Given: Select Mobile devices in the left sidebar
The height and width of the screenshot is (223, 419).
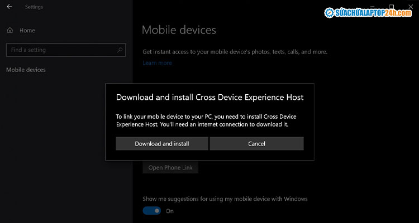Looking at the screenshot, I should tap(26, 70).
